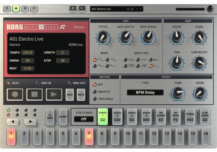The height and width of the screenshot is (152, 217).
Task: Click the copy icon beside the save icon
Action: (x=132, y=9)
